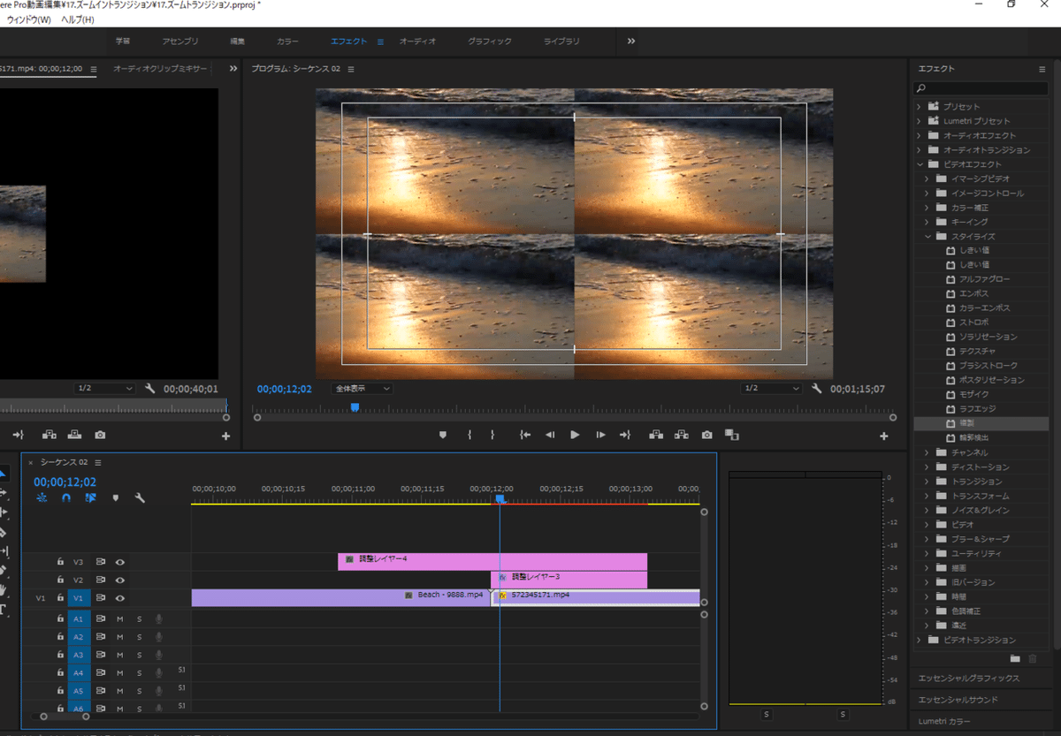1061x736 pixels.
Task: Hide track V3 with its eye icon
Action: coord(119,562)
